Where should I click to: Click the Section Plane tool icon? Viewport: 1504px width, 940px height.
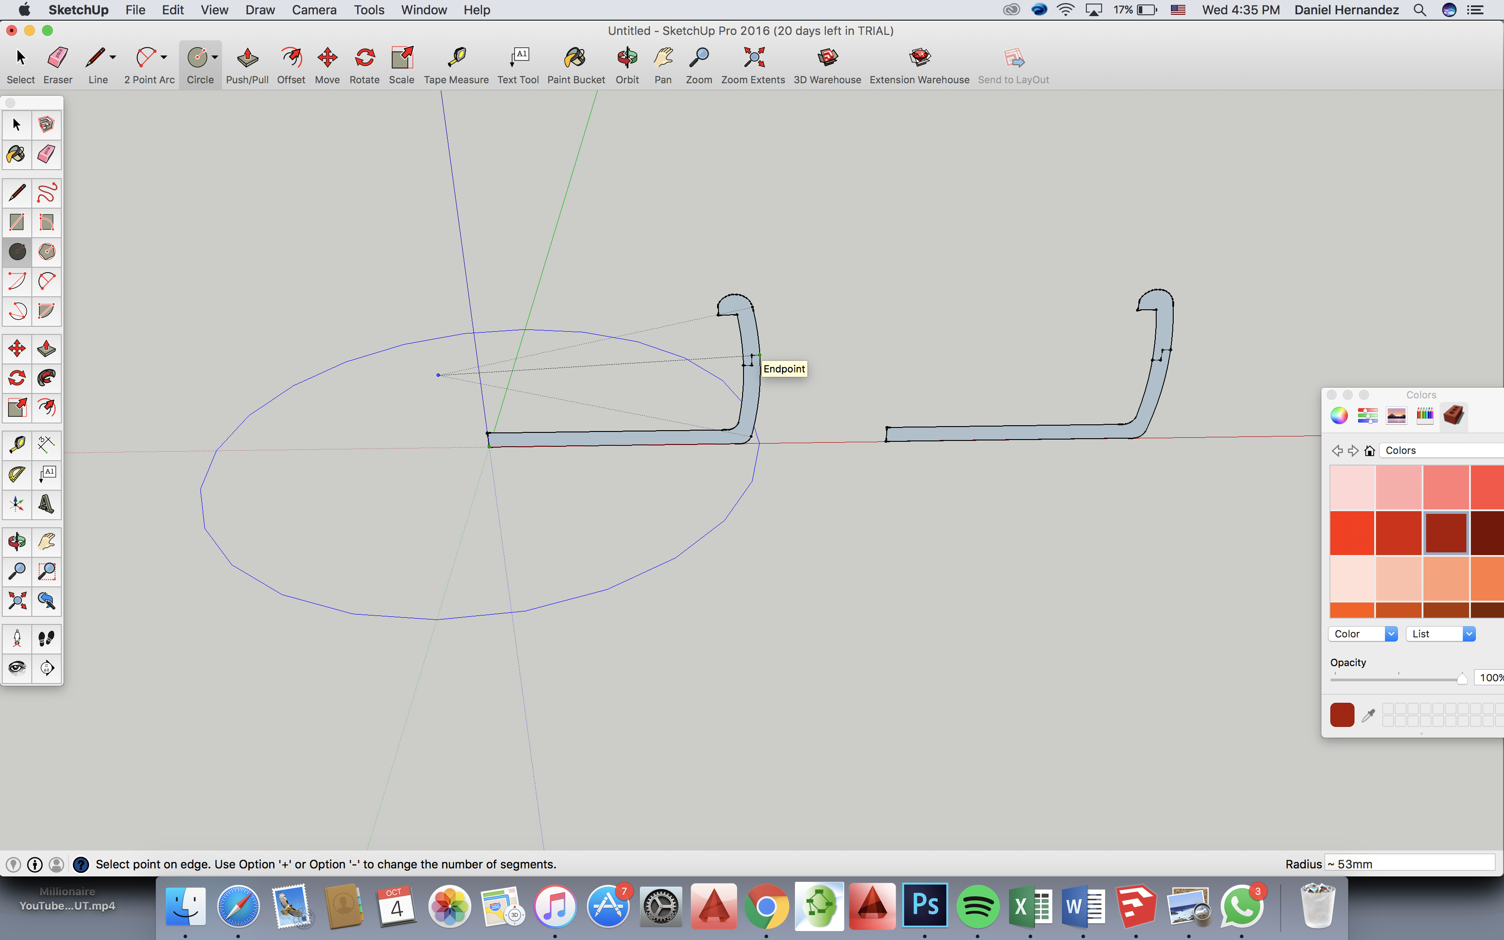coord(47,668)
